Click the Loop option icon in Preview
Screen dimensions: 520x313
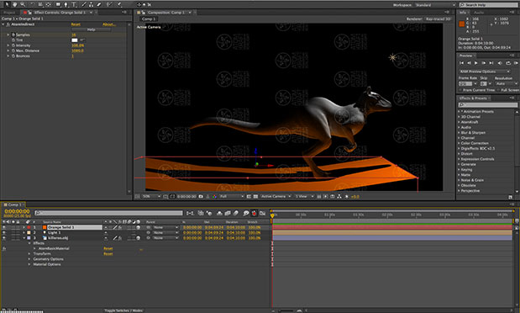click(x=508, y=63)
